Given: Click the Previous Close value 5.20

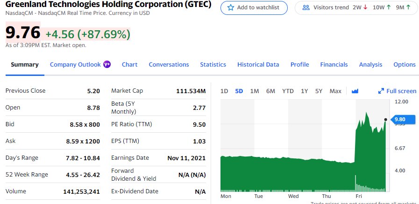Looking at the screenshot, I should tap(93, 91).
